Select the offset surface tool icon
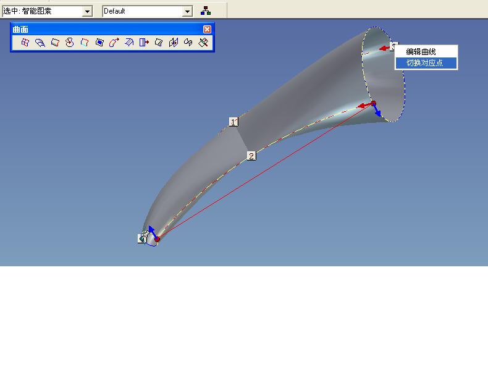 pyautogui.click(x=129, y=43)
